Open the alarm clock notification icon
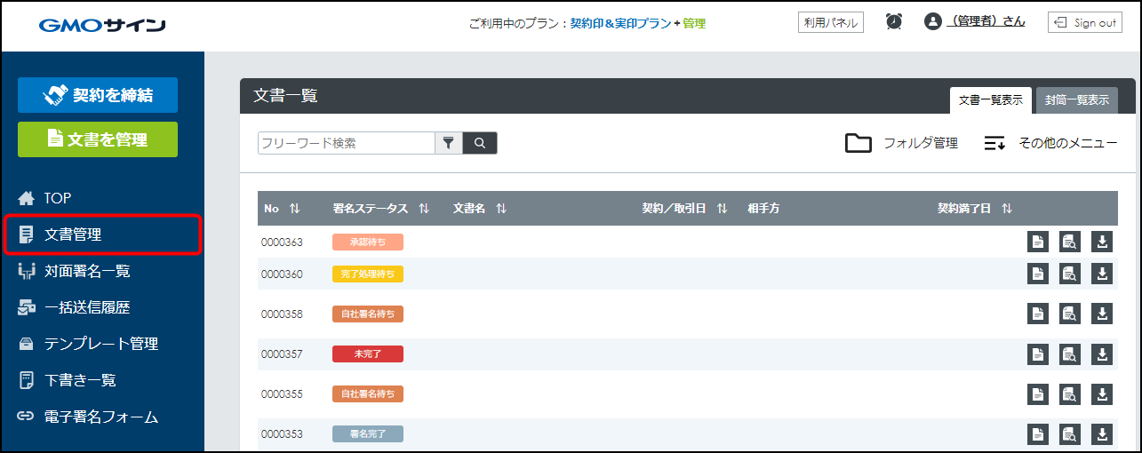 point(894,22)
